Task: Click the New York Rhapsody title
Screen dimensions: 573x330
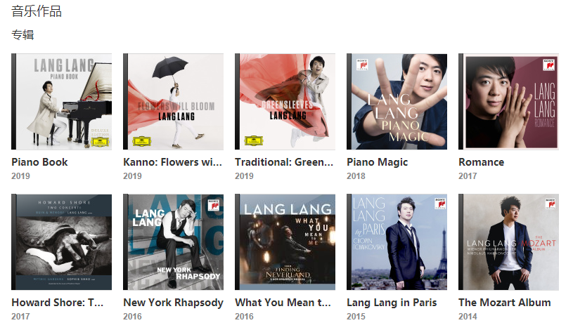Action: (x=173, y=303)
